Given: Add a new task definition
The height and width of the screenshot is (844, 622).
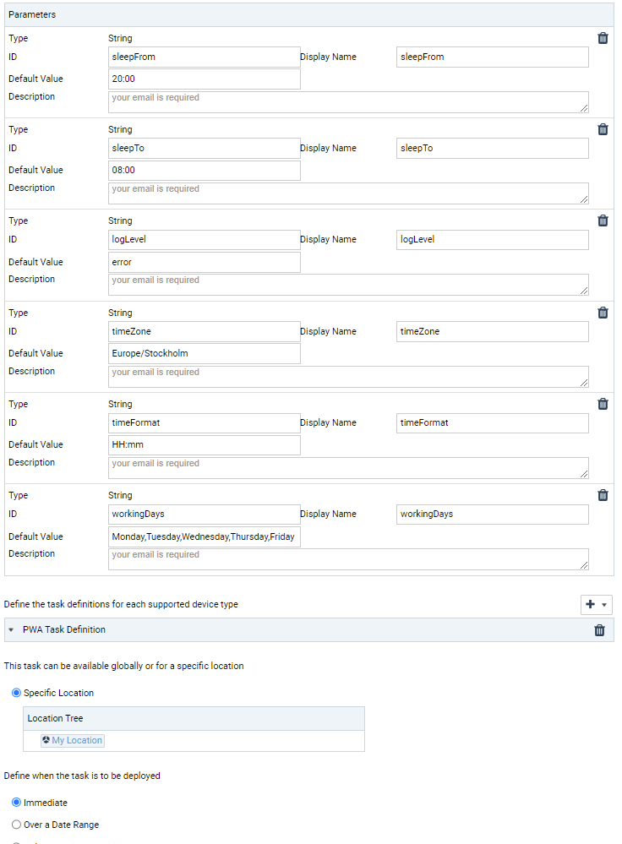Looking at the screenshot, I should click(x=590, y=605).
